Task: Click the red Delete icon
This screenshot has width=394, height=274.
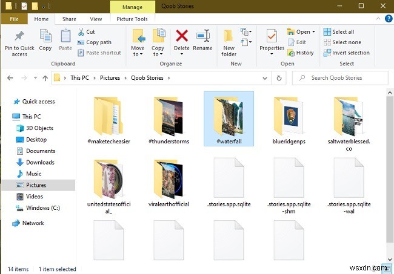Action: click(x=182, y=36)
